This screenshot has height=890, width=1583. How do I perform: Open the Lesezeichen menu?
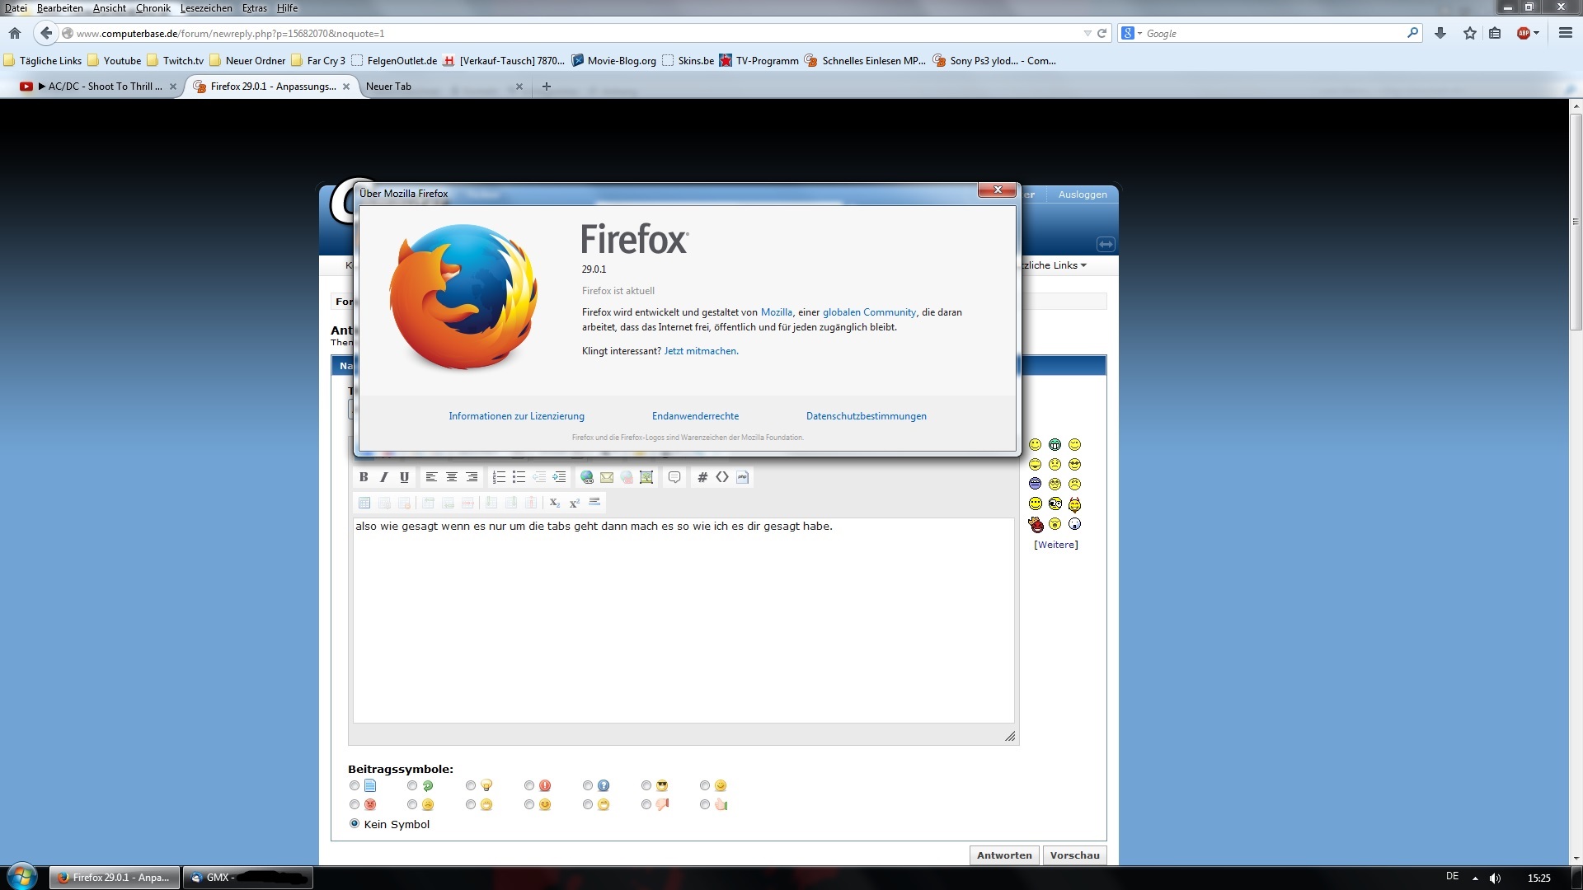pos(206,8)
